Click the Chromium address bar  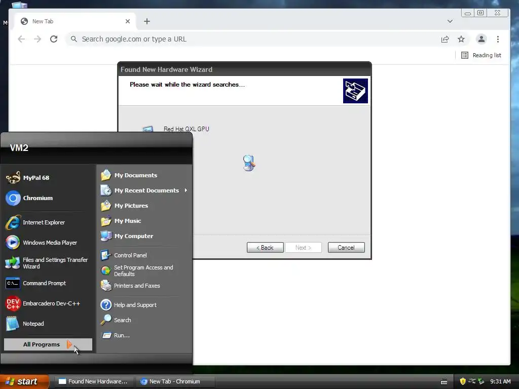coord(251,39)
